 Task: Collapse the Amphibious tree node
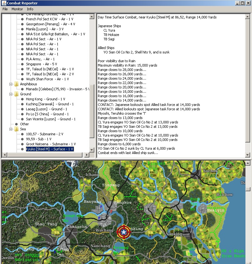[x=11, y=84]
